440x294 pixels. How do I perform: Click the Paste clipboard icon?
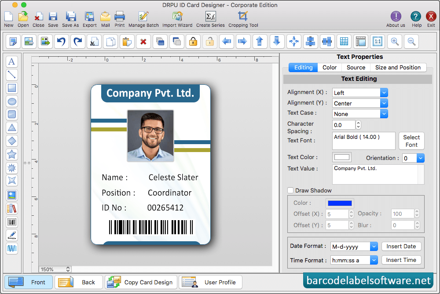(127, 42)
